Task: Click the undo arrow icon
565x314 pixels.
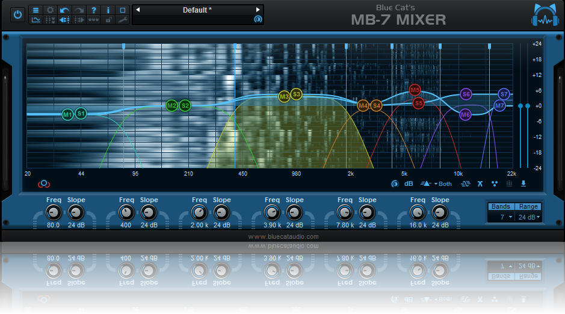Action: (64, 10)
